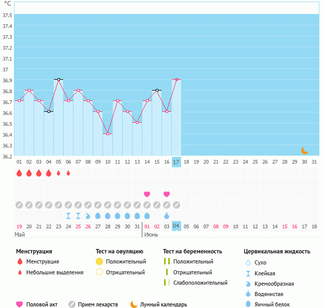Viewport: 324px width, 308px height.
Task: Click the 36.9 temperature point on day 05
Action: (58, 79)
